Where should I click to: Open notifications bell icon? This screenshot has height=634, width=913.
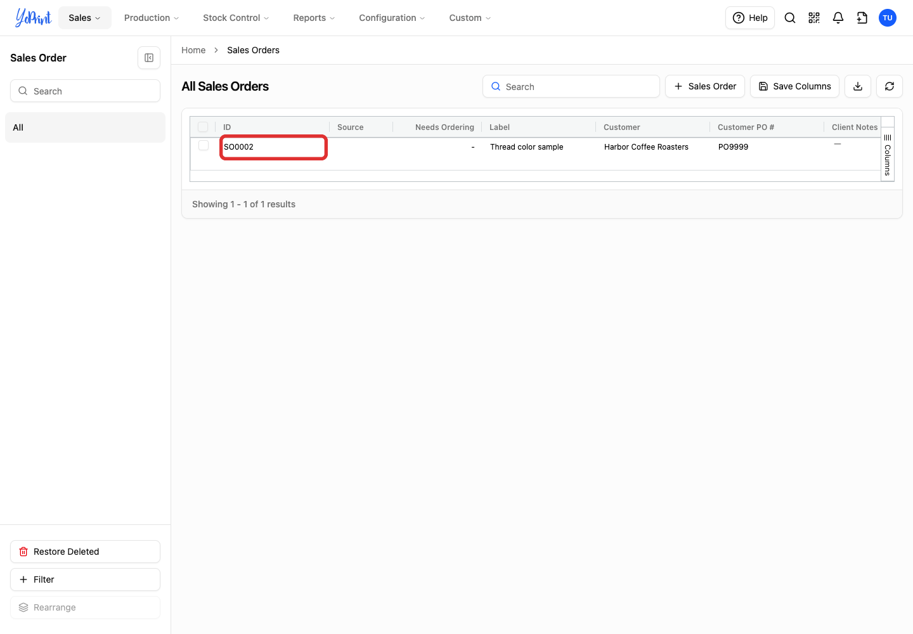point(838,18)
